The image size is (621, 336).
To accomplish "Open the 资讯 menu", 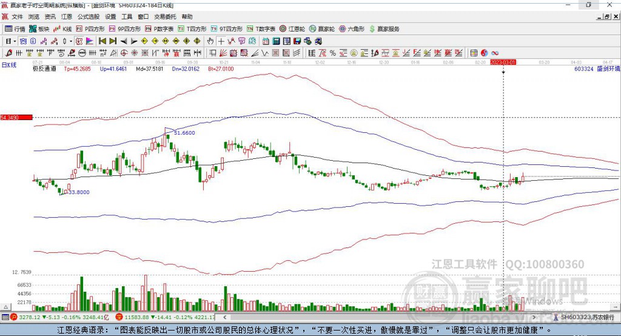I will point(50,16).
